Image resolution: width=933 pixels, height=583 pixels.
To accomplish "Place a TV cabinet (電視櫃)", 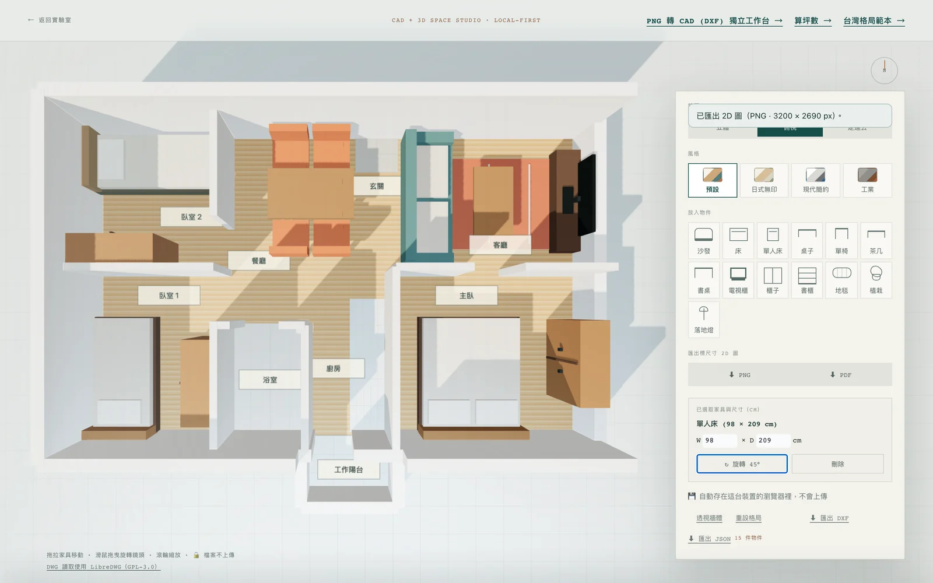I will click(x=738, y=280).
